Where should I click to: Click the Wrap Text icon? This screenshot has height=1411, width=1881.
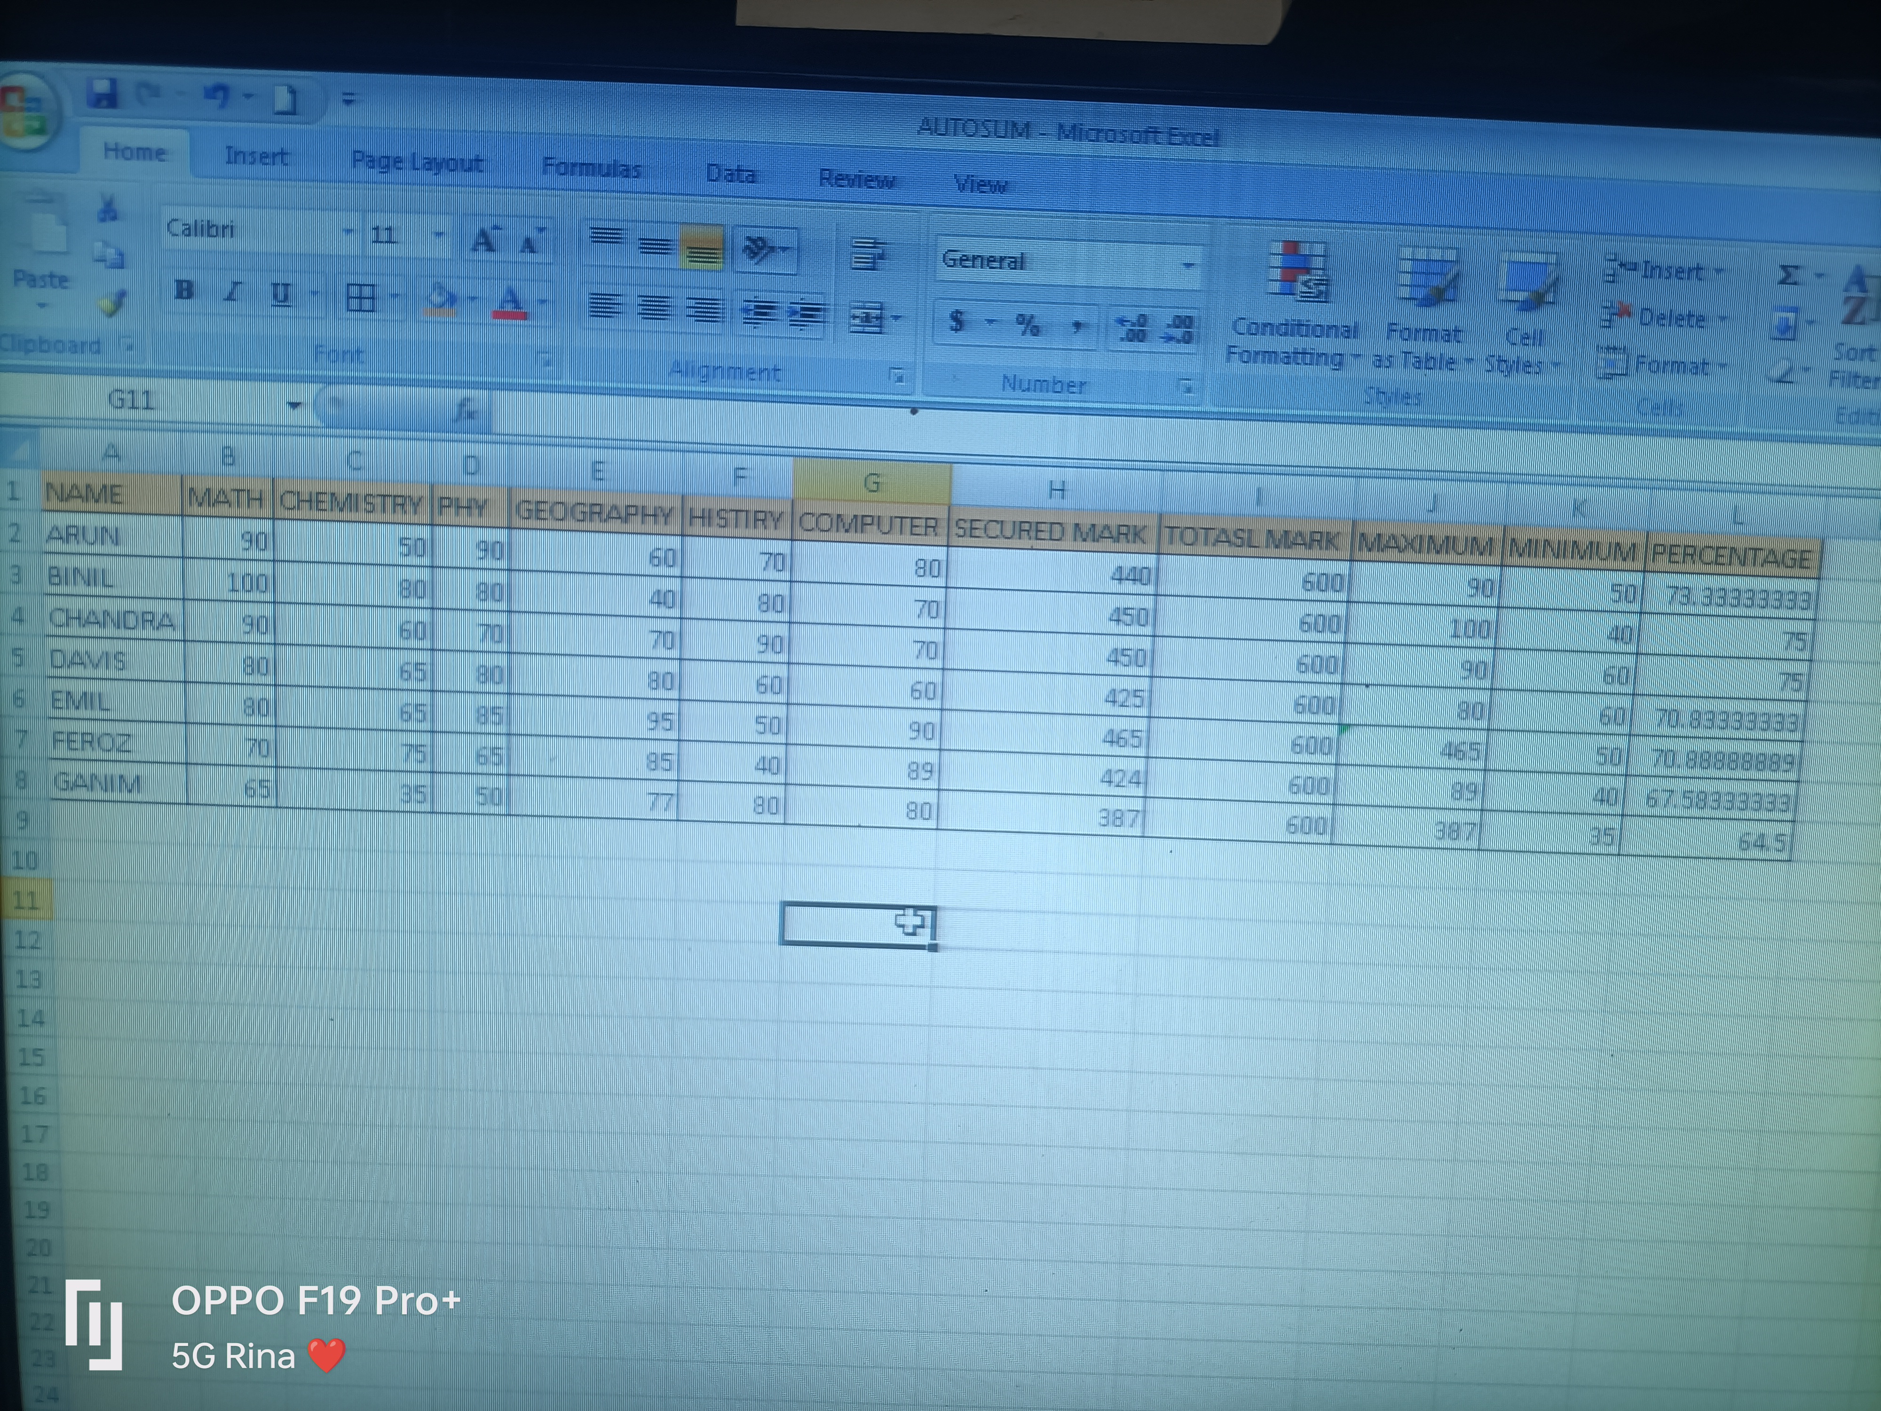868,254
